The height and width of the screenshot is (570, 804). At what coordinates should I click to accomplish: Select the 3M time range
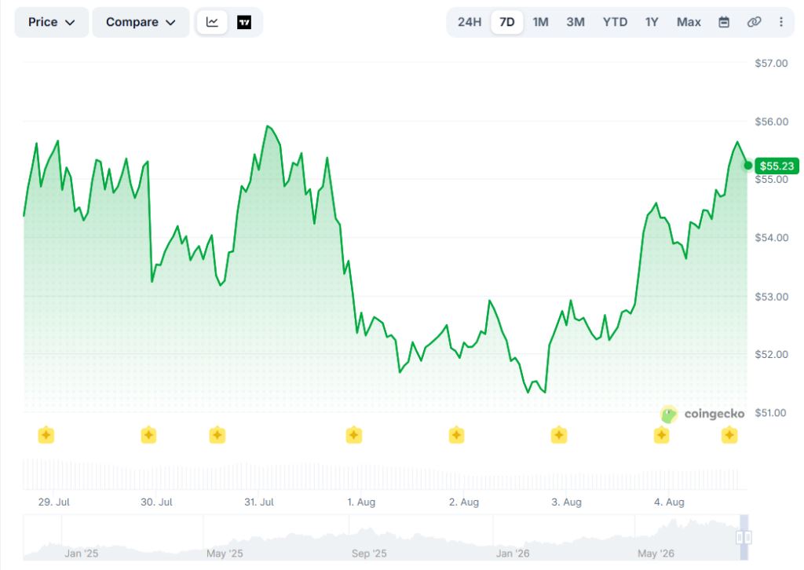576,22
